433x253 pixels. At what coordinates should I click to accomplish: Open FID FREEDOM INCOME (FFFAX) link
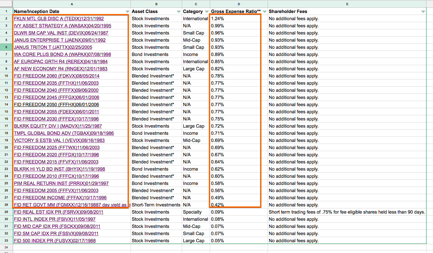(60, 198)
